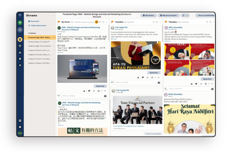Expand dropdown arrow beside AKPK post actions

[x=209, y=84]
